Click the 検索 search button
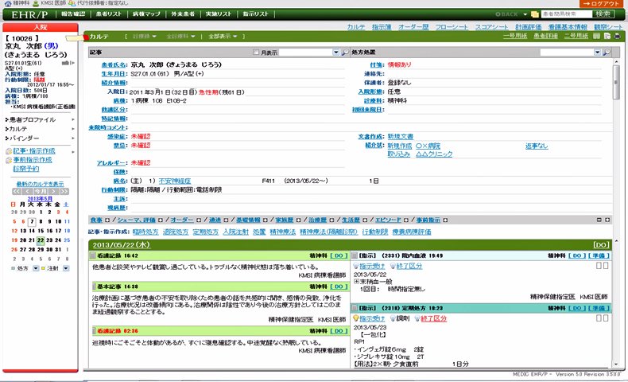This screenshot has height=382, width=628. 603,14
